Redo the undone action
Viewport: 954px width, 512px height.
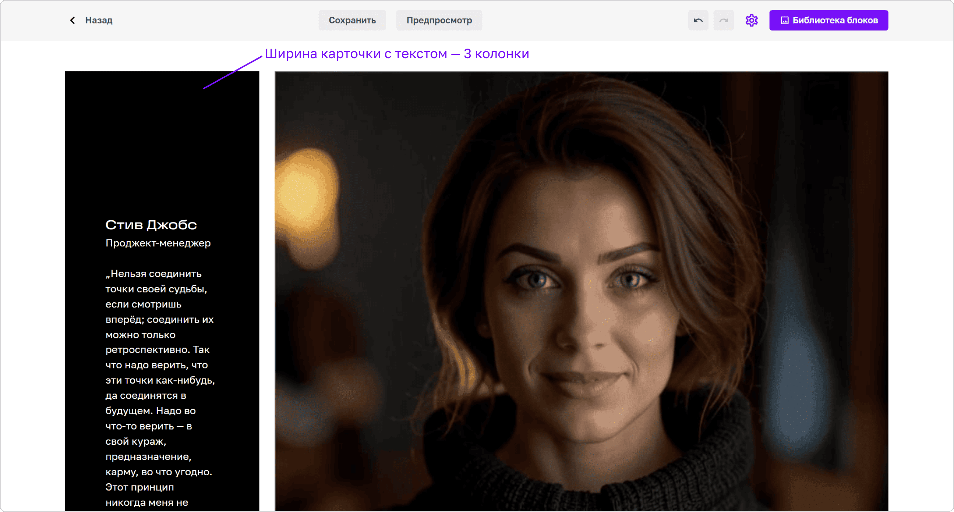tap(724, 20)
